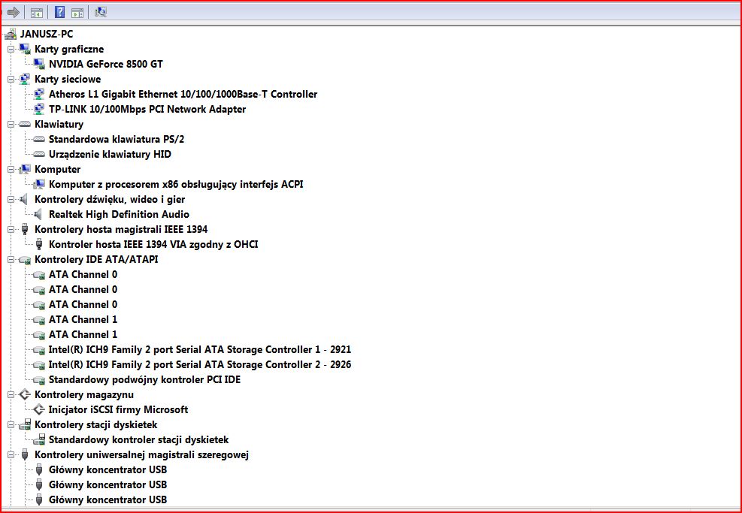Select Standardowy podwójny kontroler PCI IDE text
Image resolution: width=742 pixels, height=513 pixels.
(144, 379)
